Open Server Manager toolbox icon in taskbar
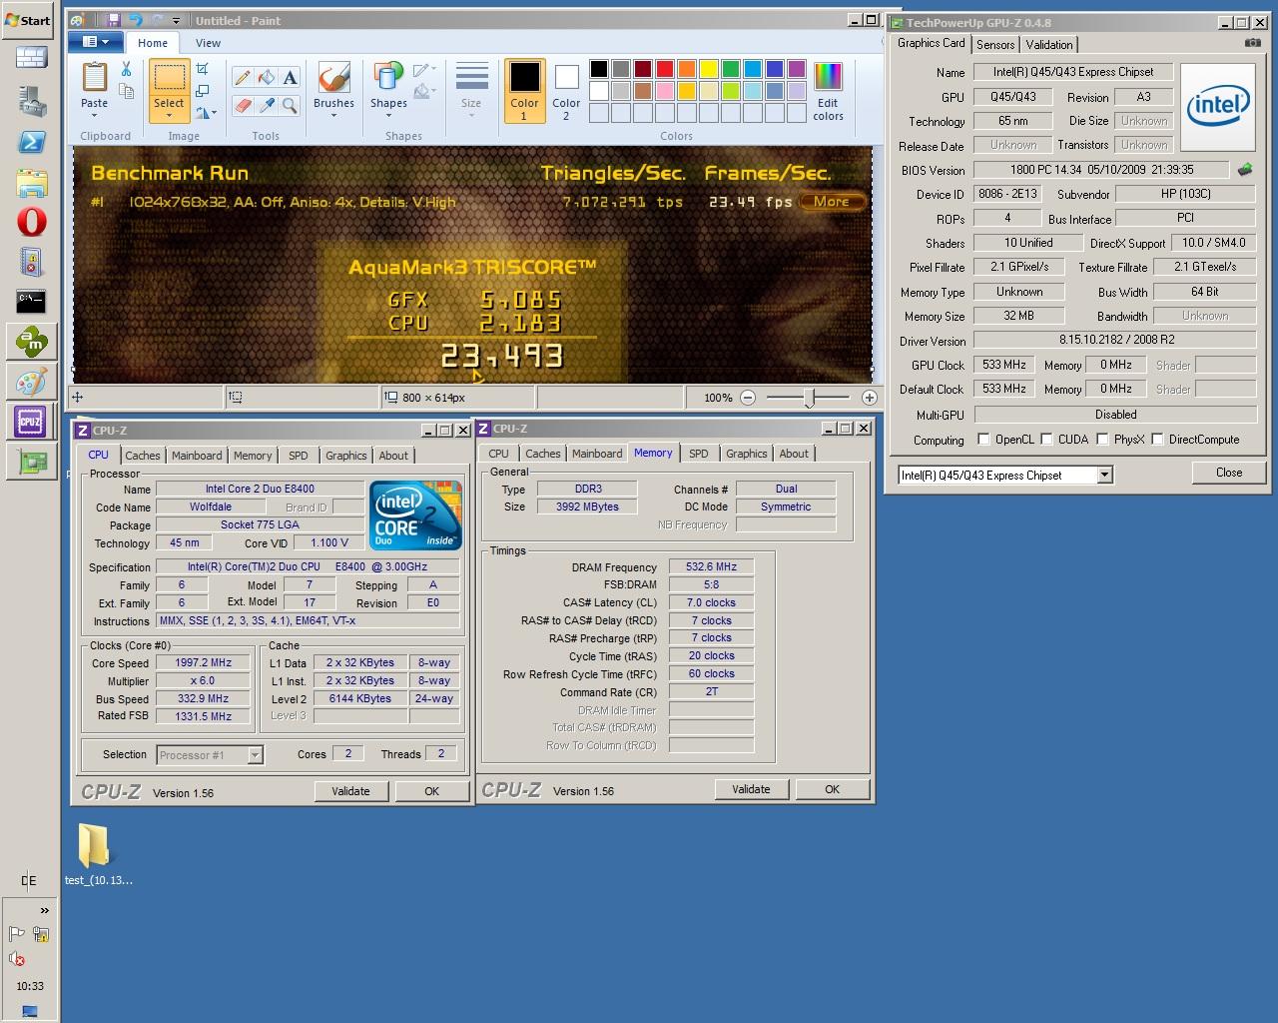 tap(31, 101)
